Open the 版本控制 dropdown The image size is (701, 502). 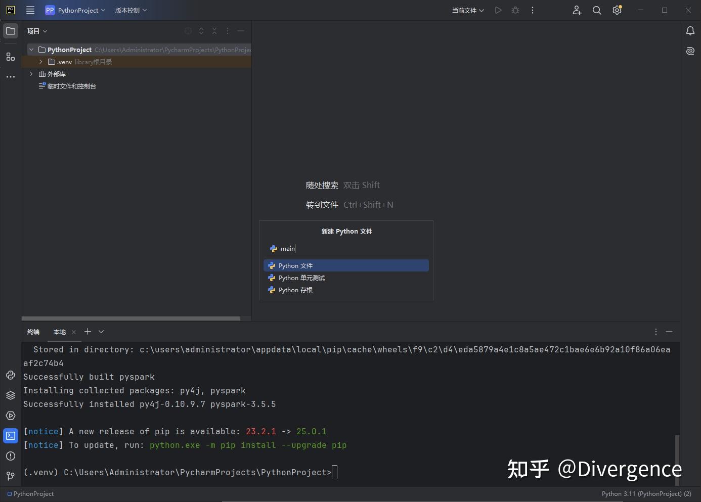click(130, 10)
